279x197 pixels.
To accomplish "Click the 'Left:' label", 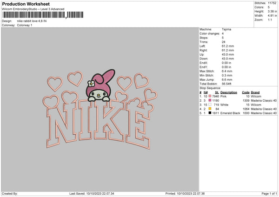I will [202, 46].
